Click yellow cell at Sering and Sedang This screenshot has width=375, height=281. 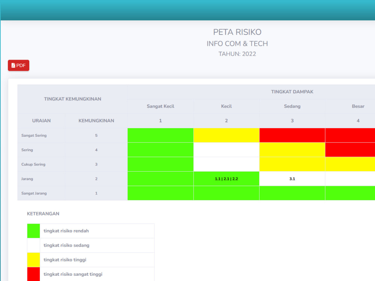292,150
